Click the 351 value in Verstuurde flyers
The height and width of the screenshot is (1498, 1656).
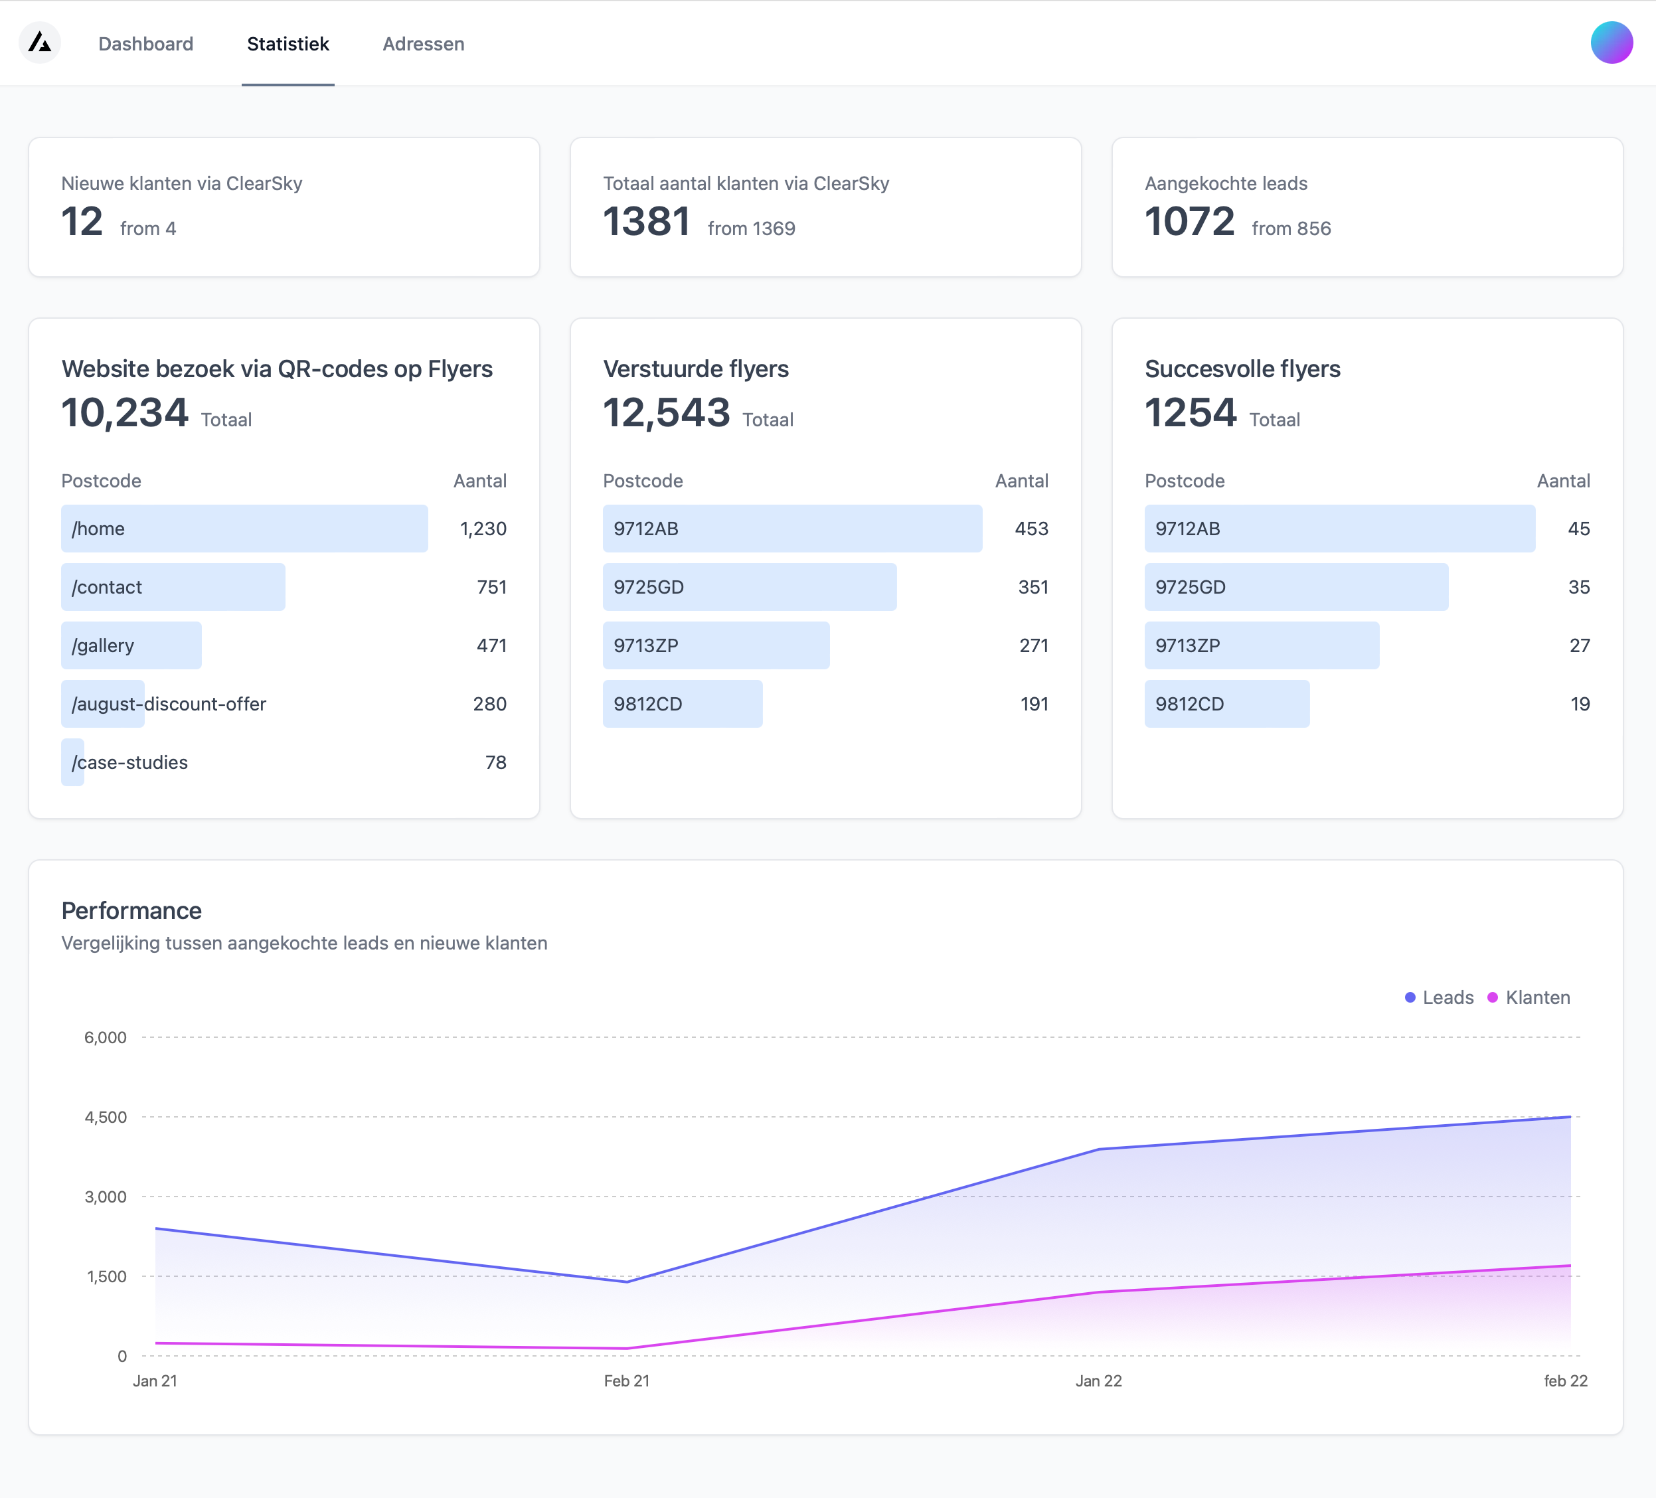(1033, 586)
